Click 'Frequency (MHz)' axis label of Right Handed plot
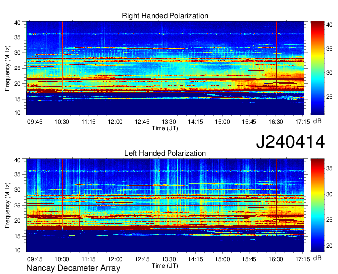This screenshot has height=274, width=338. coord(8,68)
